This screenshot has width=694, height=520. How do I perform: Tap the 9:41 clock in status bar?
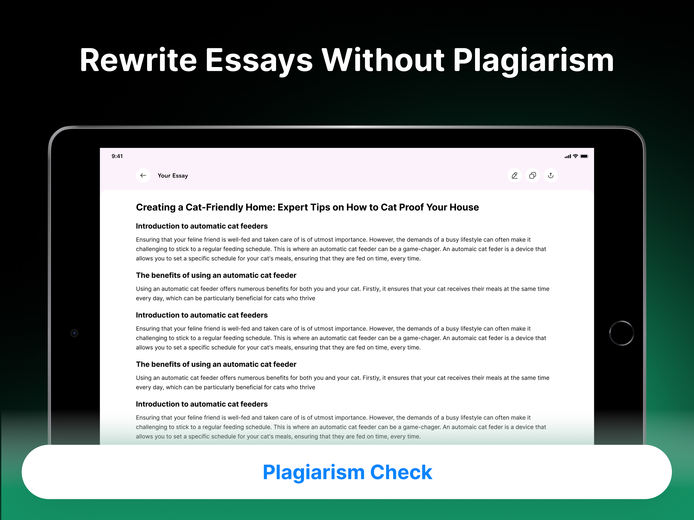(117, 156)
